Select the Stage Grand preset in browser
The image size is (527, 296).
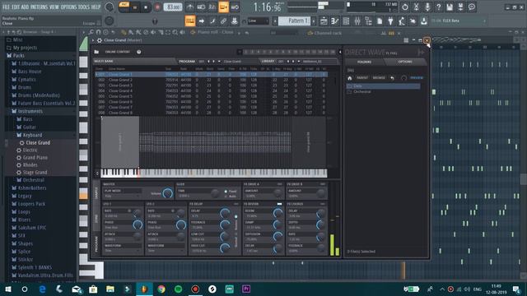pyautogui.click(x=35, y=173)
